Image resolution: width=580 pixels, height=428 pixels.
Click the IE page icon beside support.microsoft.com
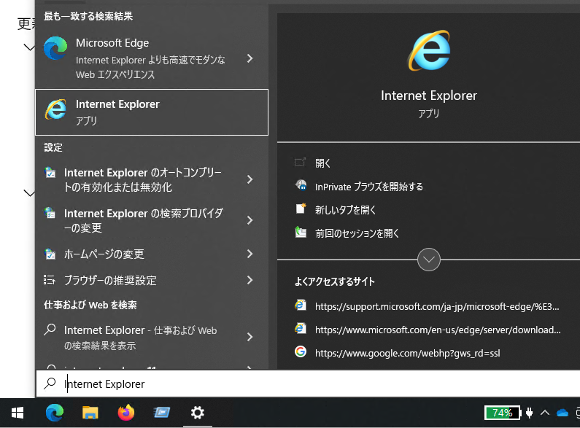pyautogui.click(x=301, y=305)
